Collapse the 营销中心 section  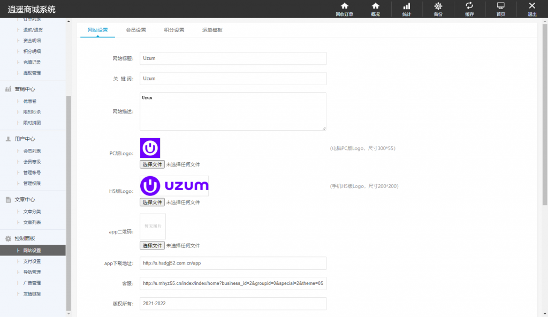(25, 89)
